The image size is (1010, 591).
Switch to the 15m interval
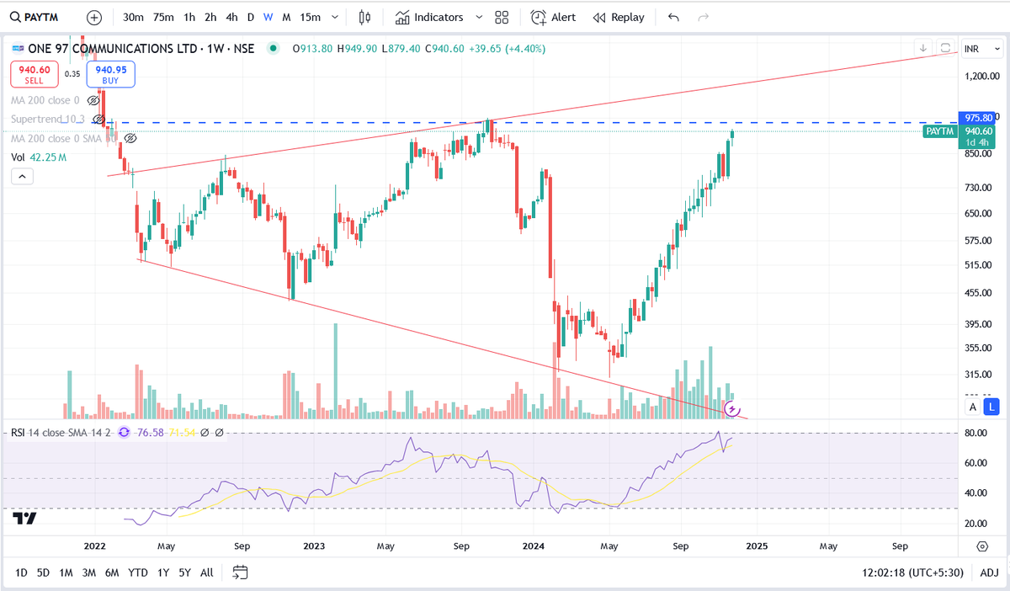tap(310, 17)
